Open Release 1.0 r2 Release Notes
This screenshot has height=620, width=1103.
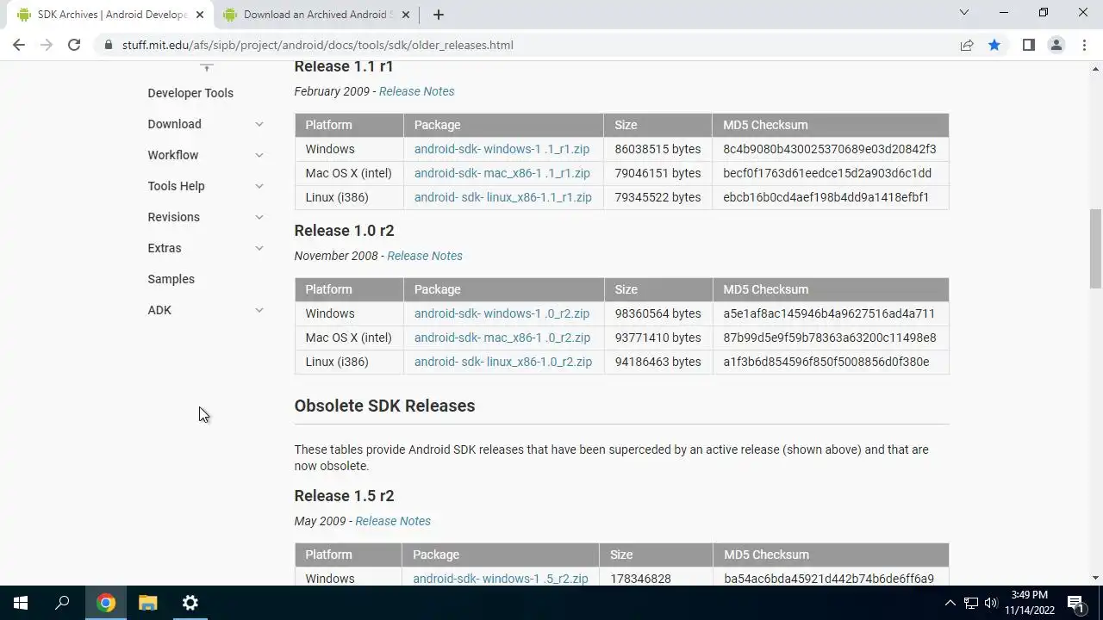[425, 256]
